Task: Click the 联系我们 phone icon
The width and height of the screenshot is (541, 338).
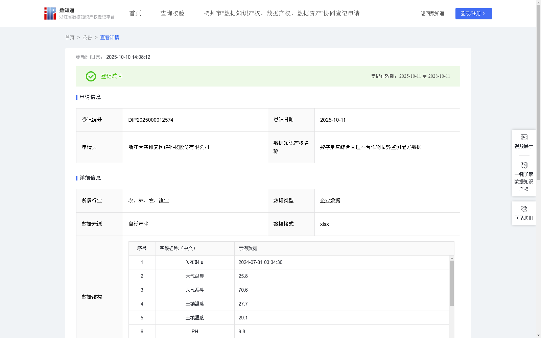Action: (x=524, y=209)
